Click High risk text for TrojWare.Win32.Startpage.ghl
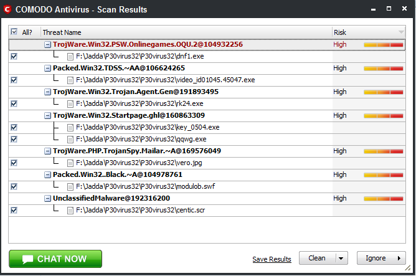Viewport: 416px width, 276px height. coord(340,115)
